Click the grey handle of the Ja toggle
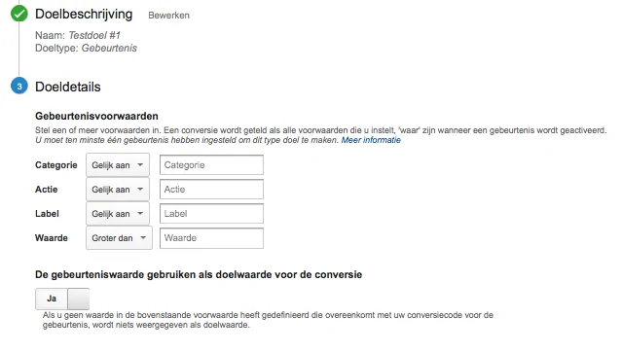Screen dimensions: 622x352 79,299
